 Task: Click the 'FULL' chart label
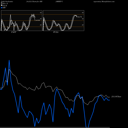(56, 32)
